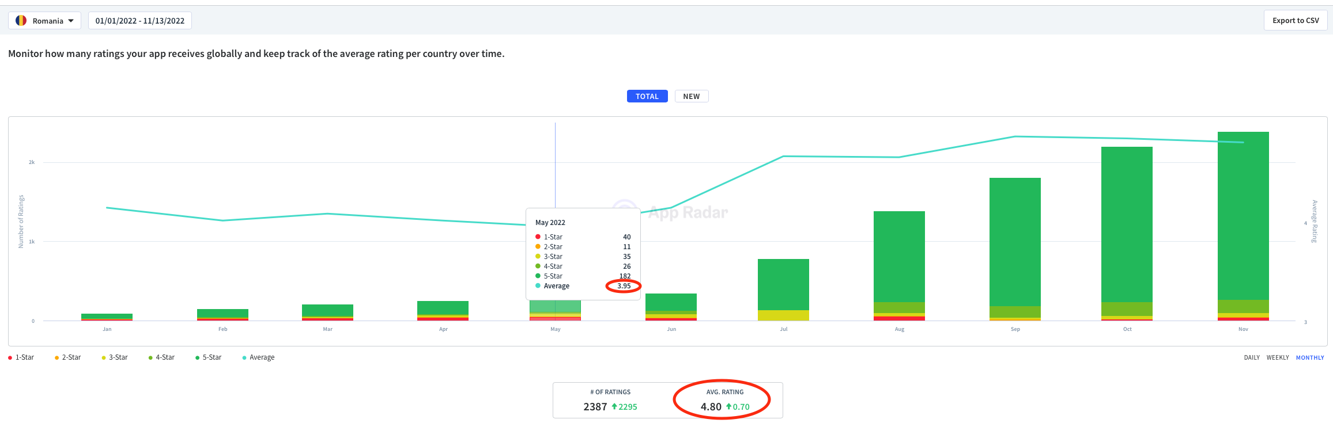Toggle 3-Star series in legend
The height and width of the screenshot is (423, 1333).
tap(115, 357)
